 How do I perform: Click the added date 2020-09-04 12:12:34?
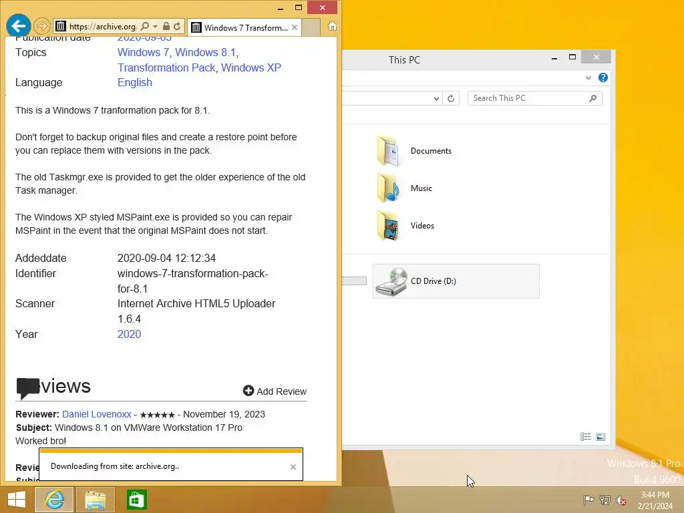(x=166, y=259)
